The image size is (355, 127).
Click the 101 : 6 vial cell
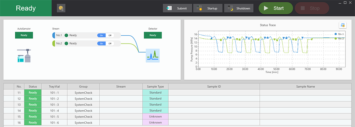[x=54, y=123]
